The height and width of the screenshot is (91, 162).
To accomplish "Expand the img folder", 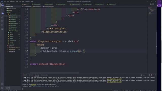I will click(x=11, y=33).
